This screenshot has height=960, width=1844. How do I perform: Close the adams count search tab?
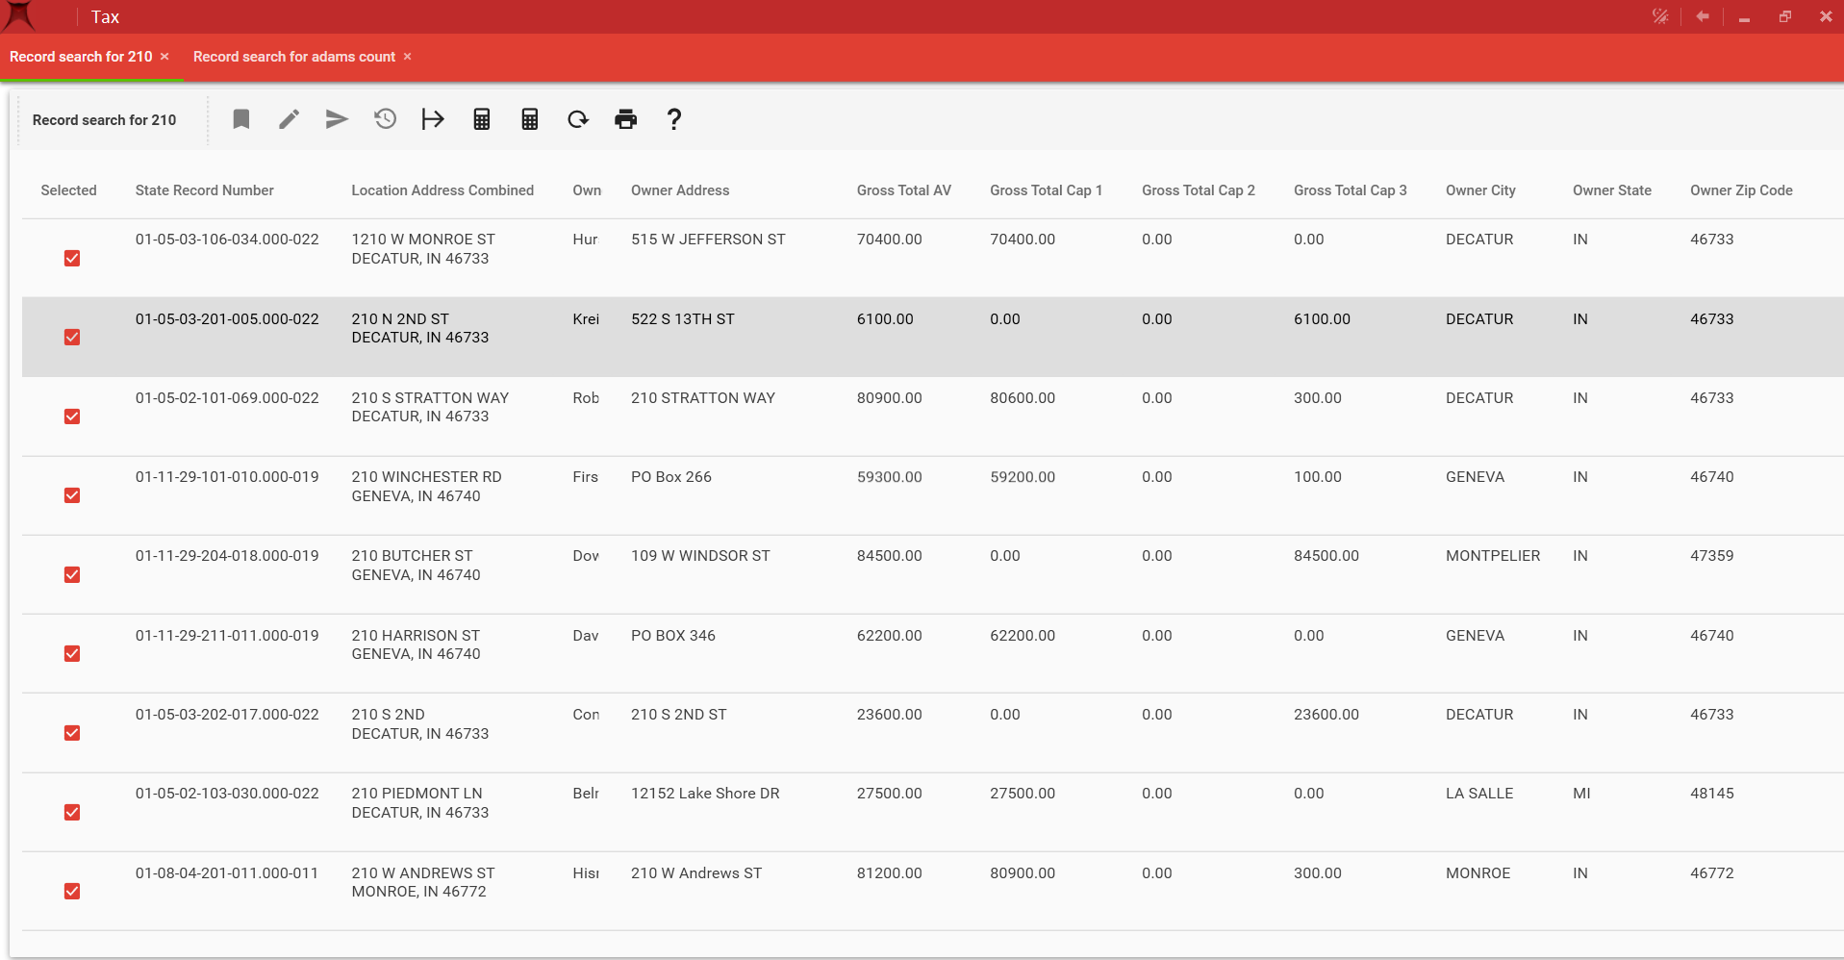point(408,57)
